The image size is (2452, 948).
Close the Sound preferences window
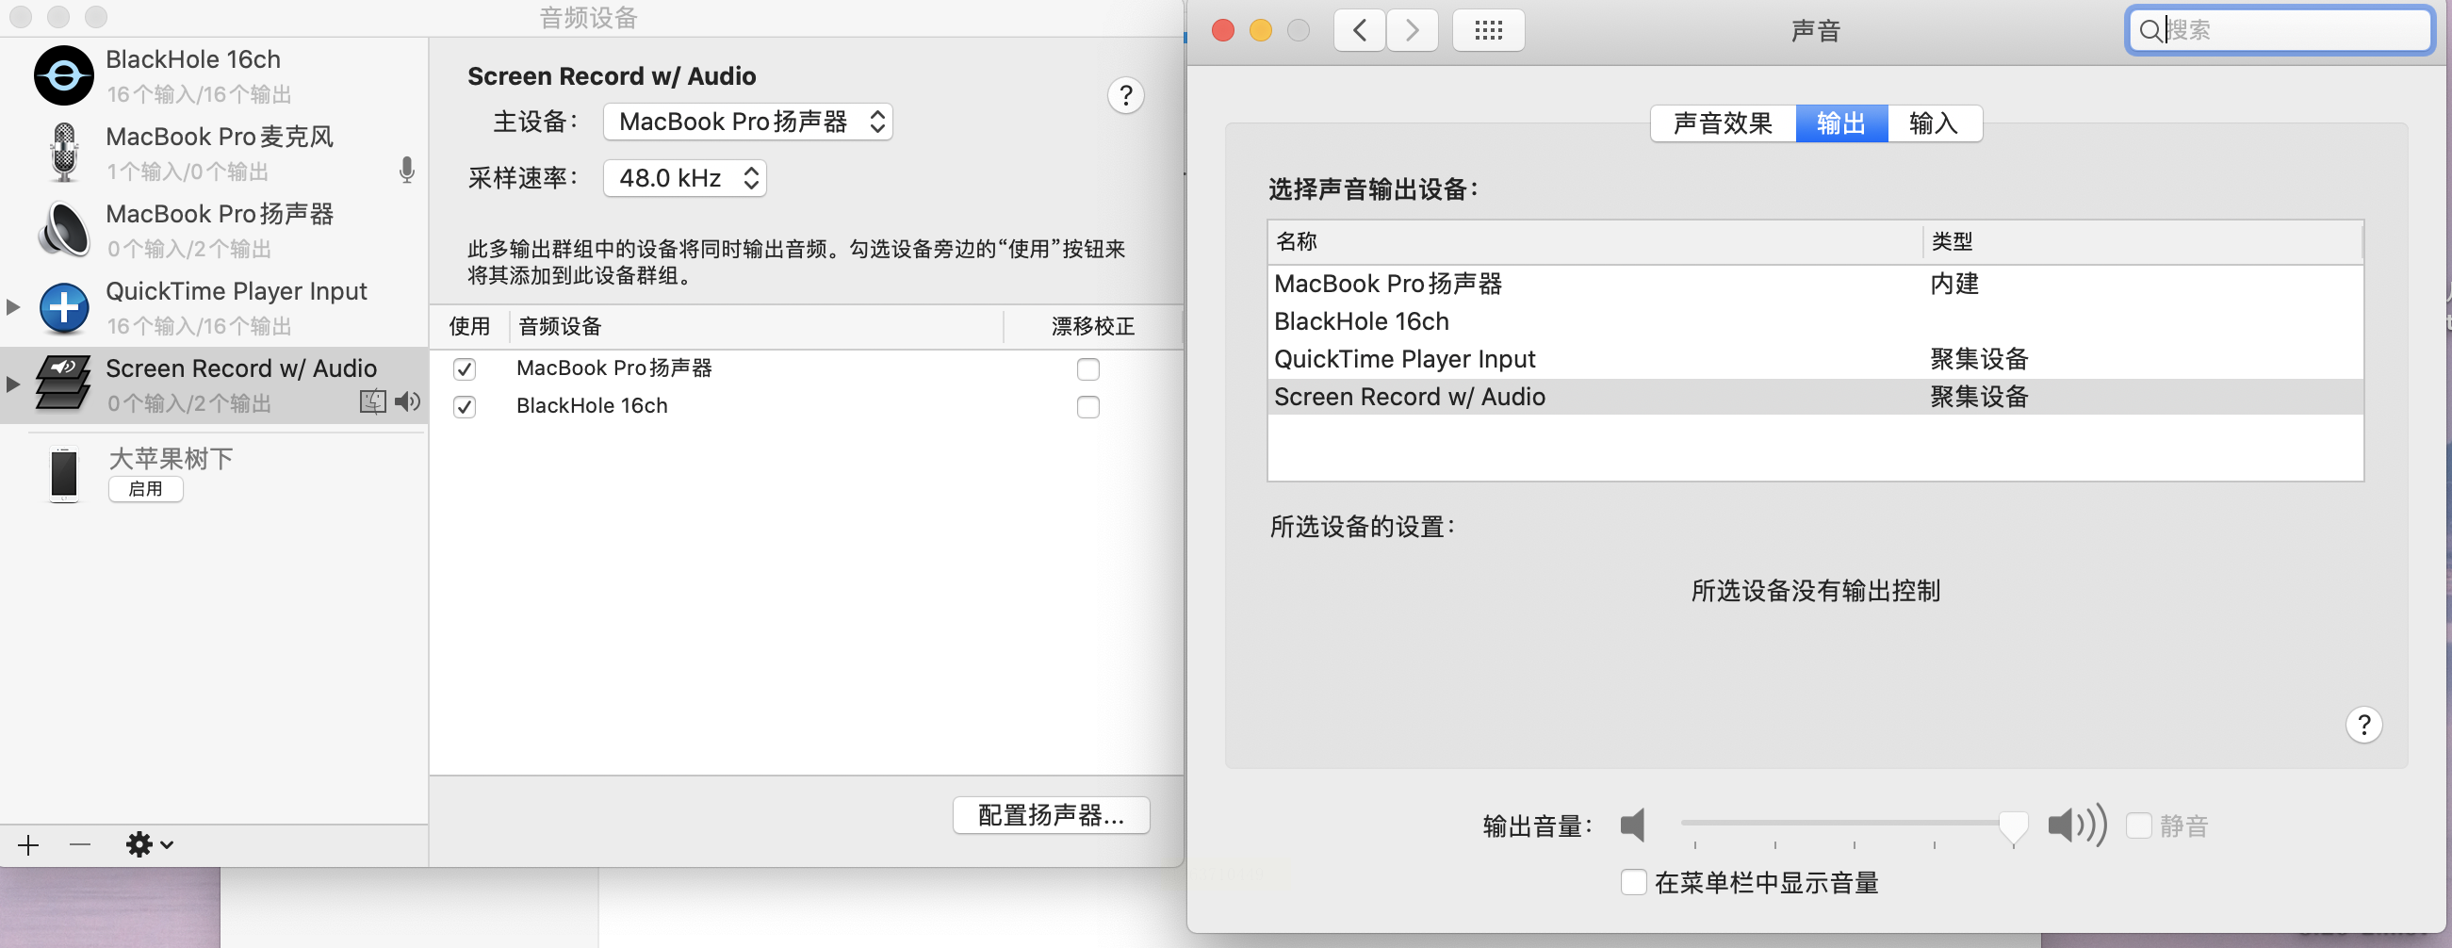click(1223, 30)
